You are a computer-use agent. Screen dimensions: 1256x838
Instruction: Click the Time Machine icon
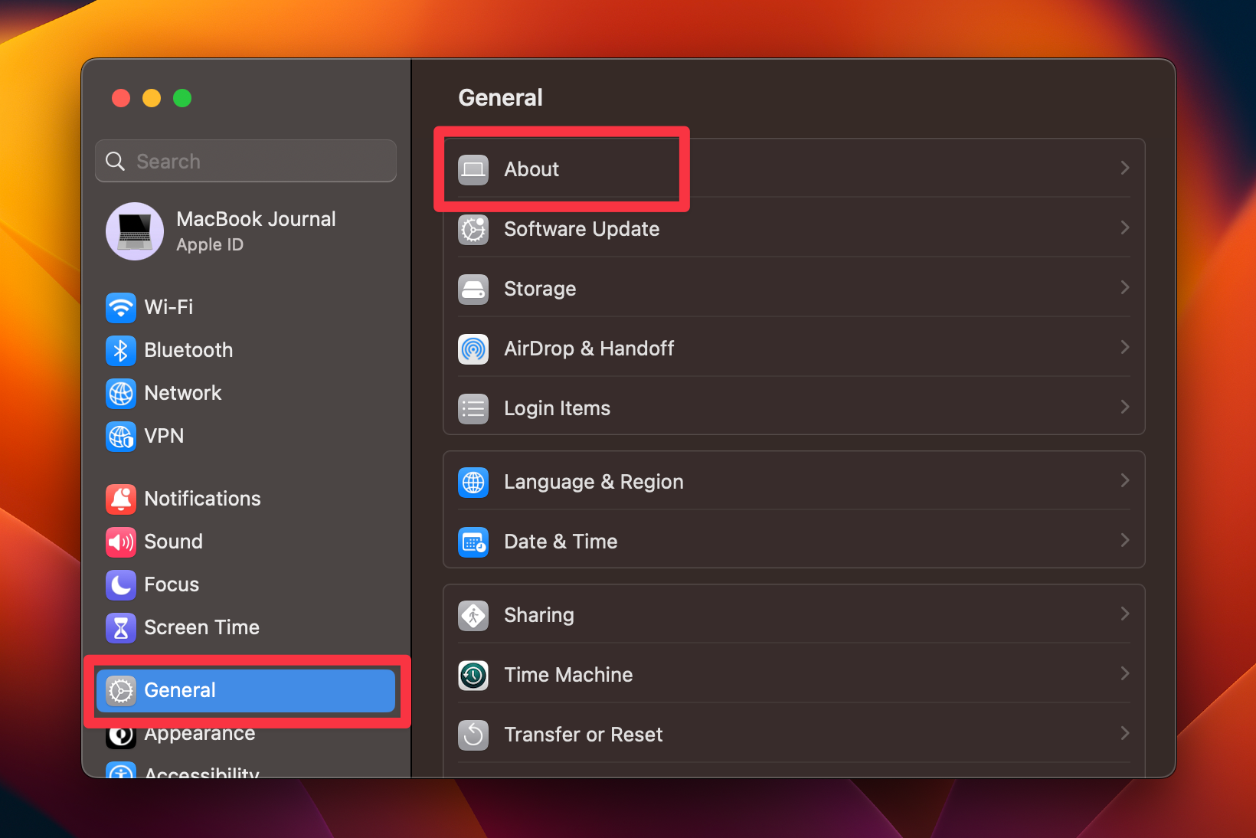pyautogui.click(x=473, y=675)
